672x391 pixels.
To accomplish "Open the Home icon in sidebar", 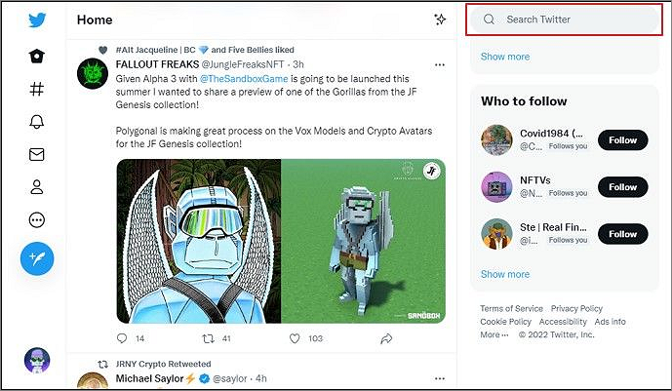I will 37,56.
